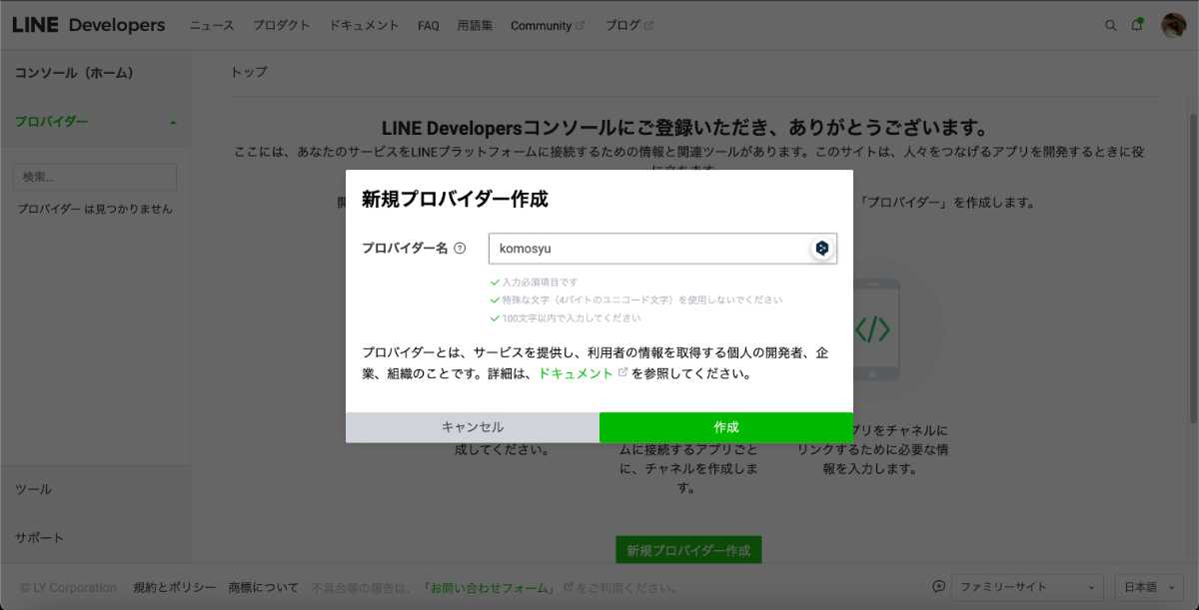Open the ドキュメント link in dialog
This screenshot has height=610, width=1199.
coord(576,373)
